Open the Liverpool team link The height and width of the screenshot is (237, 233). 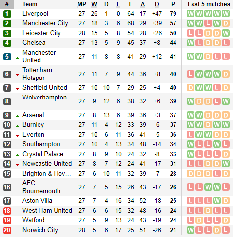click(35, 14)
